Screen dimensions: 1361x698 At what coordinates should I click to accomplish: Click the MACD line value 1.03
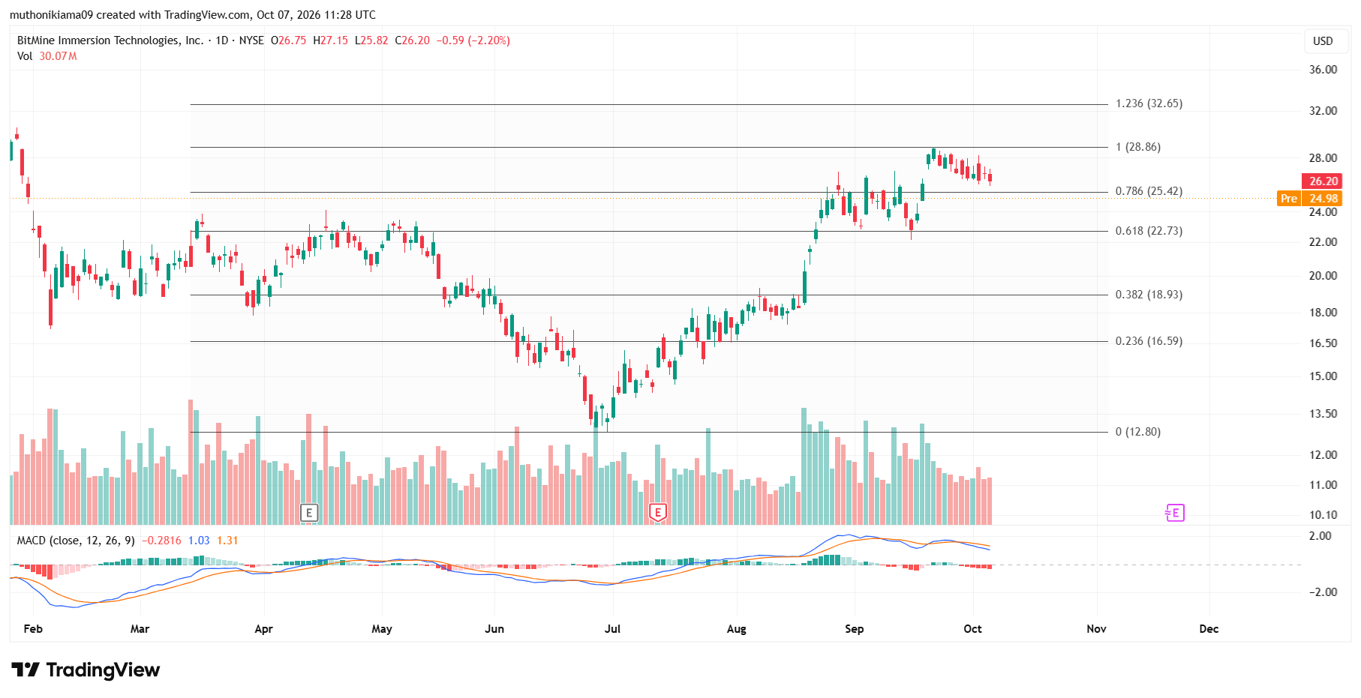(199, 541)
